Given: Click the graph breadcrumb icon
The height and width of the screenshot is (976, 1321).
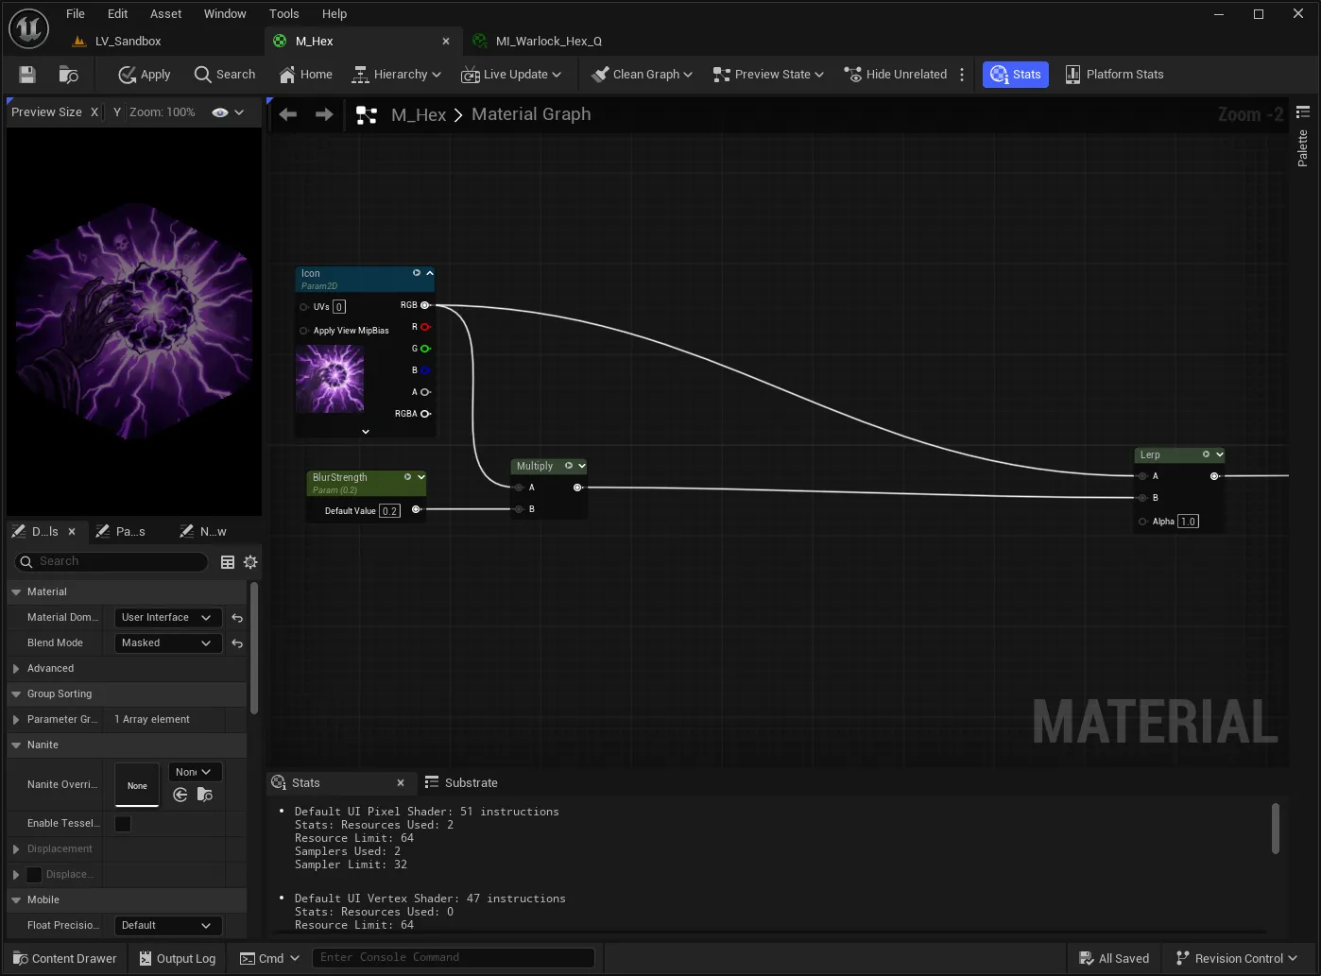Looking at the screenshot, I should pos(367,114).
